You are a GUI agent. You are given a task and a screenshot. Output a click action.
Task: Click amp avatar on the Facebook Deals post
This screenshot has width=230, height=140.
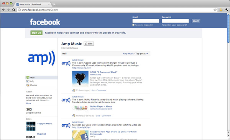66,125
